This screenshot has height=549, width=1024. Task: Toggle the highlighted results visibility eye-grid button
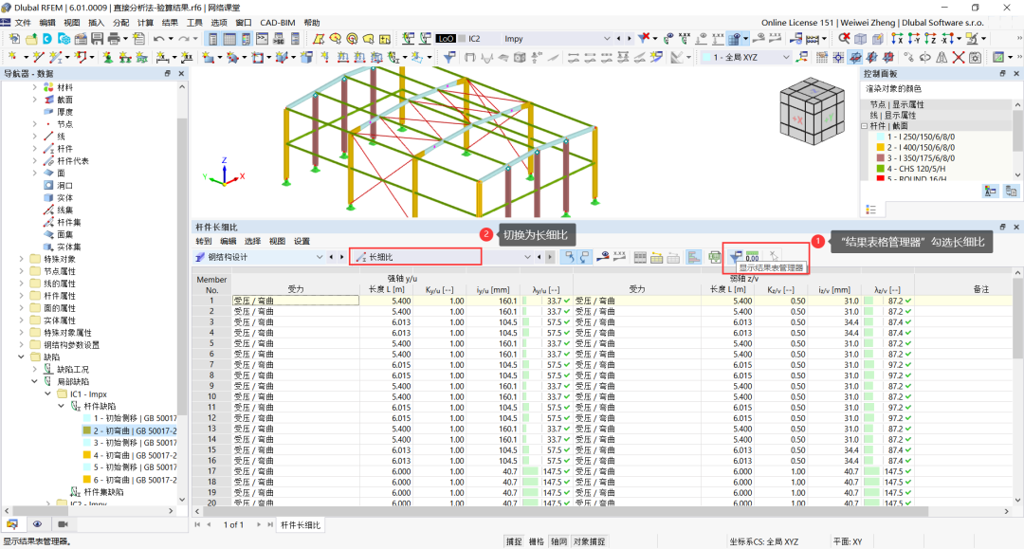(x=736, y=39)
